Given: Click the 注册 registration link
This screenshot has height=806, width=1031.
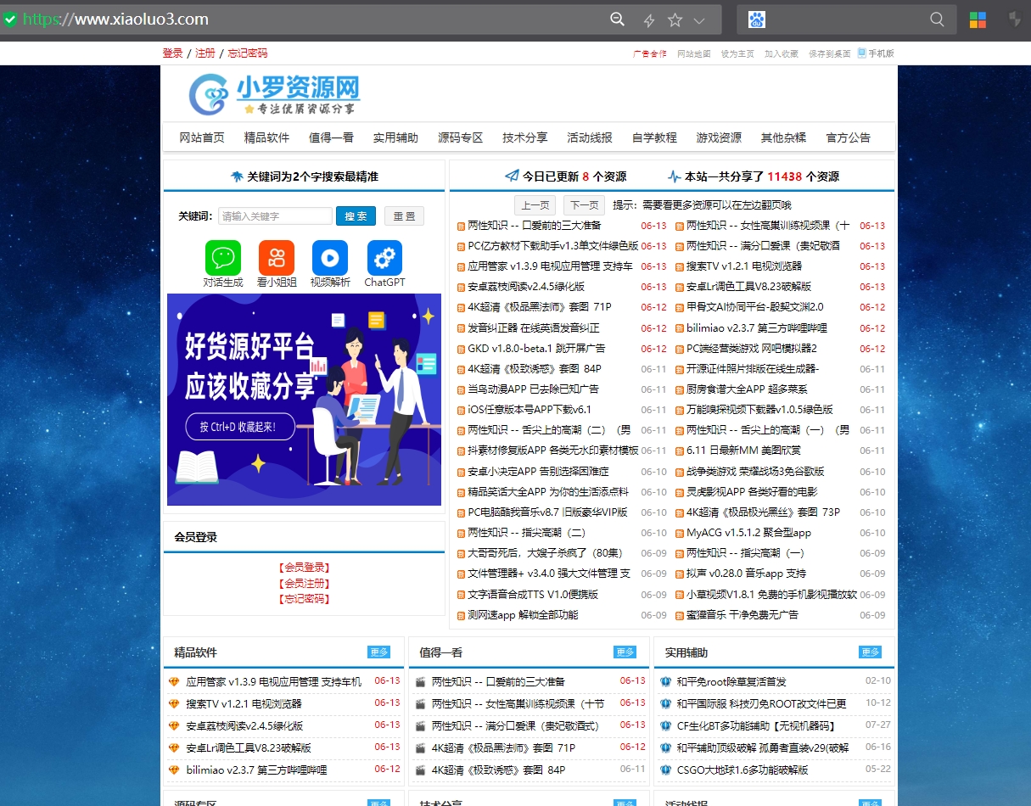Looking at the screenshot, I should 205,53.
